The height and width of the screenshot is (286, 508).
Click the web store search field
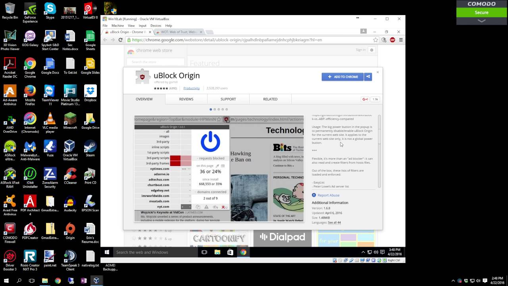click(x=156, y=62)
